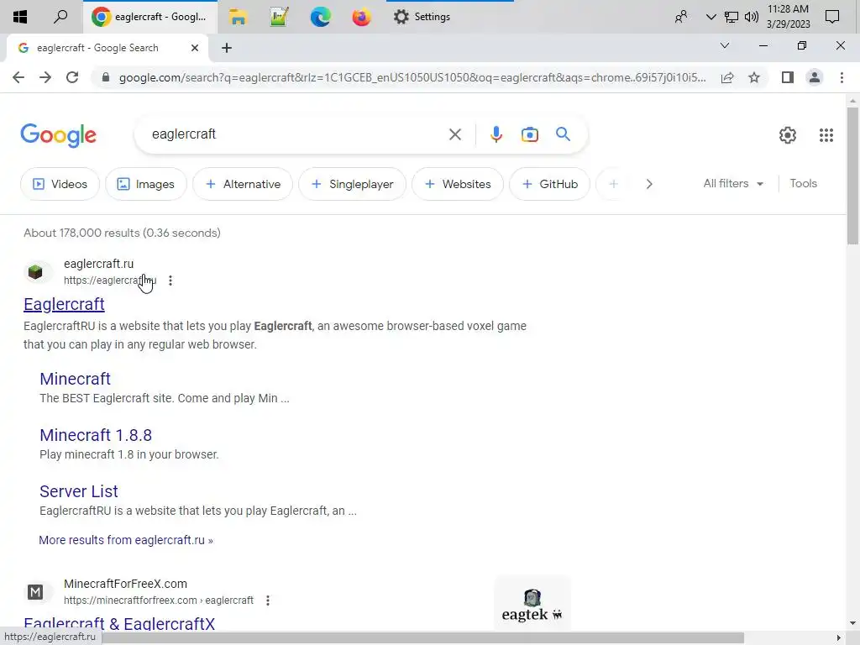Open the Minecraft 1.8.8 sitelink
The image size is (860, 645).
point(96,435)
